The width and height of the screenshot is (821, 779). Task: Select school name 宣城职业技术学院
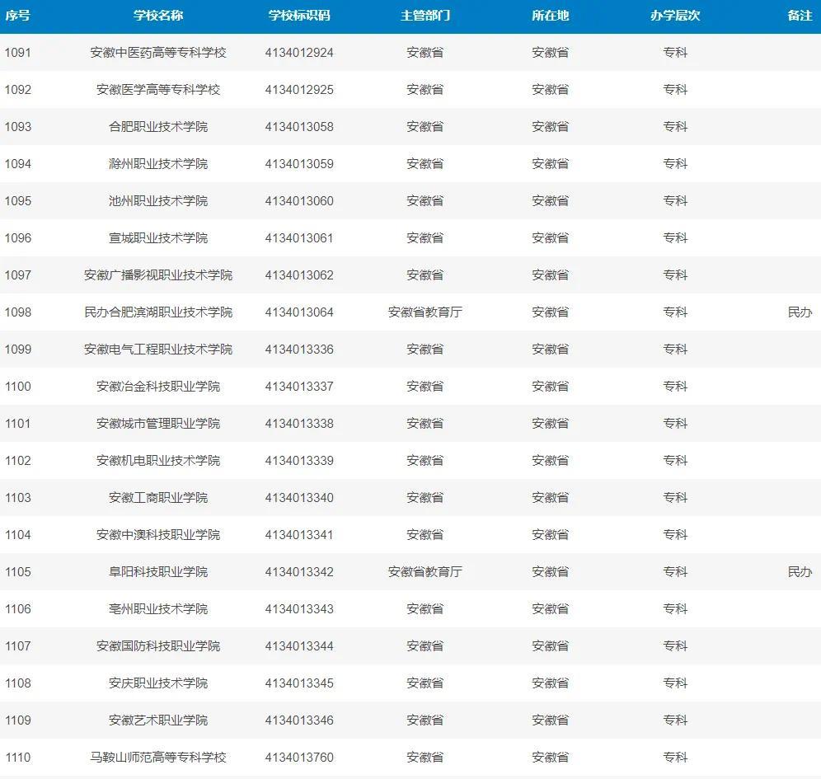(158, 238)
